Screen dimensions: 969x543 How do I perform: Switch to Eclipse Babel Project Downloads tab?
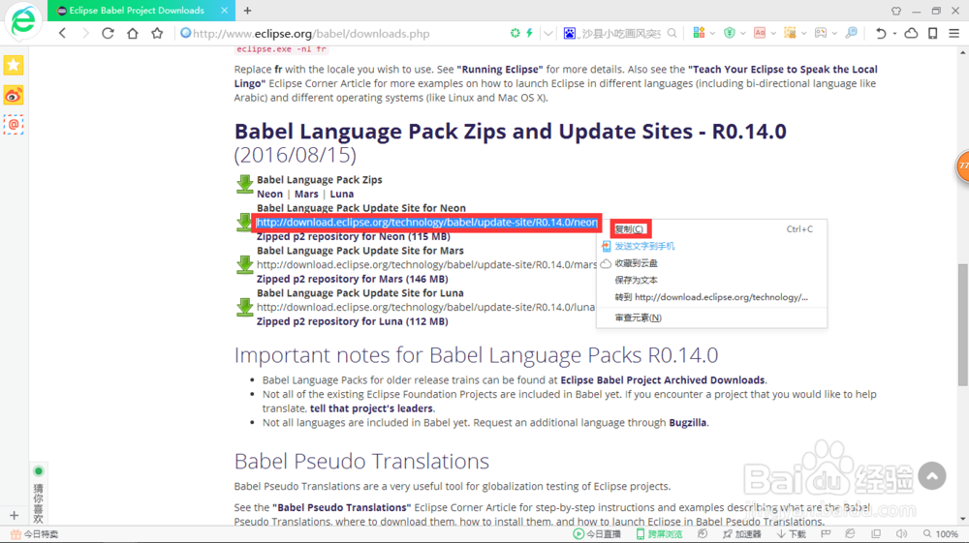coord(138,11)
